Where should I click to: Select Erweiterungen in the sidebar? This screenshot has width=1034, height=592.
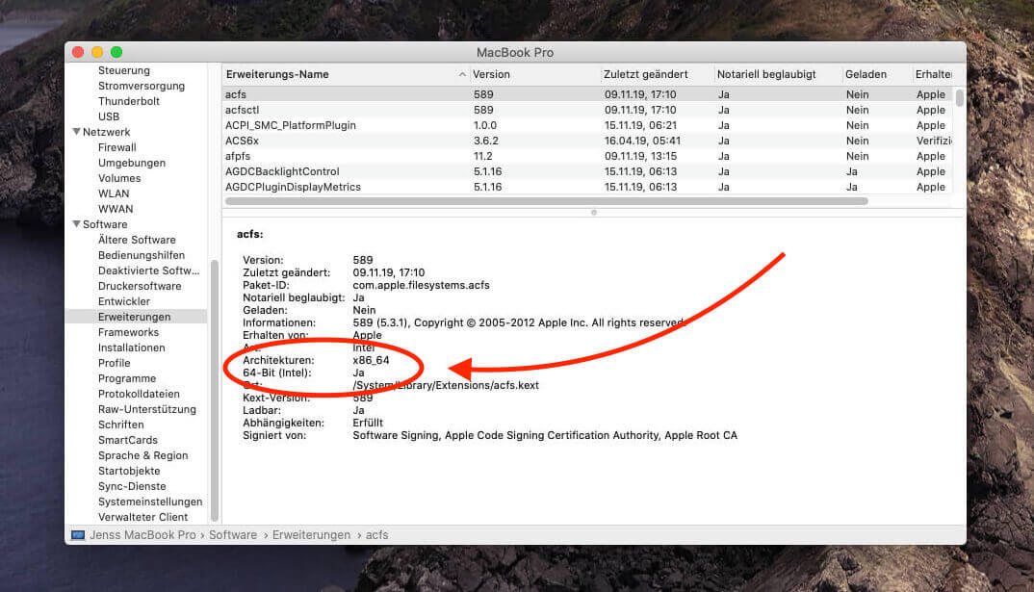[x=135, y=317]
